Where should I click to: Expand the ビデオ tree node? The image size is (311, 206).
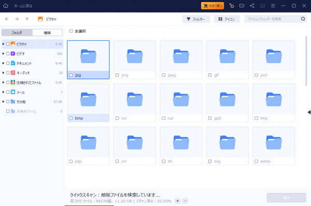click(3, 53)
